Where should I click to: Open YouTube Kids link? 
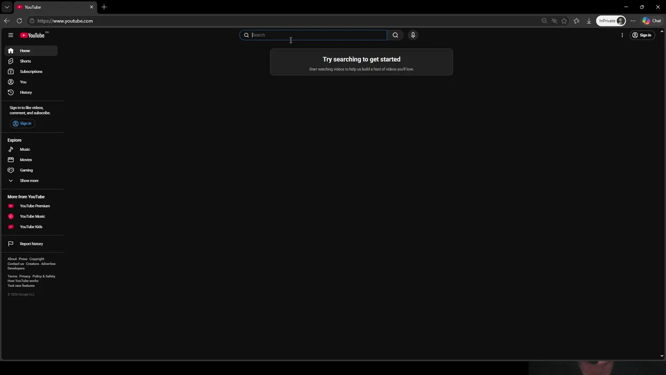[31, 227]
